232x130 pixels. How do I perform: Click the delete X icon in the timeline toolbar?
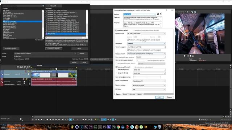coord(77,120)
